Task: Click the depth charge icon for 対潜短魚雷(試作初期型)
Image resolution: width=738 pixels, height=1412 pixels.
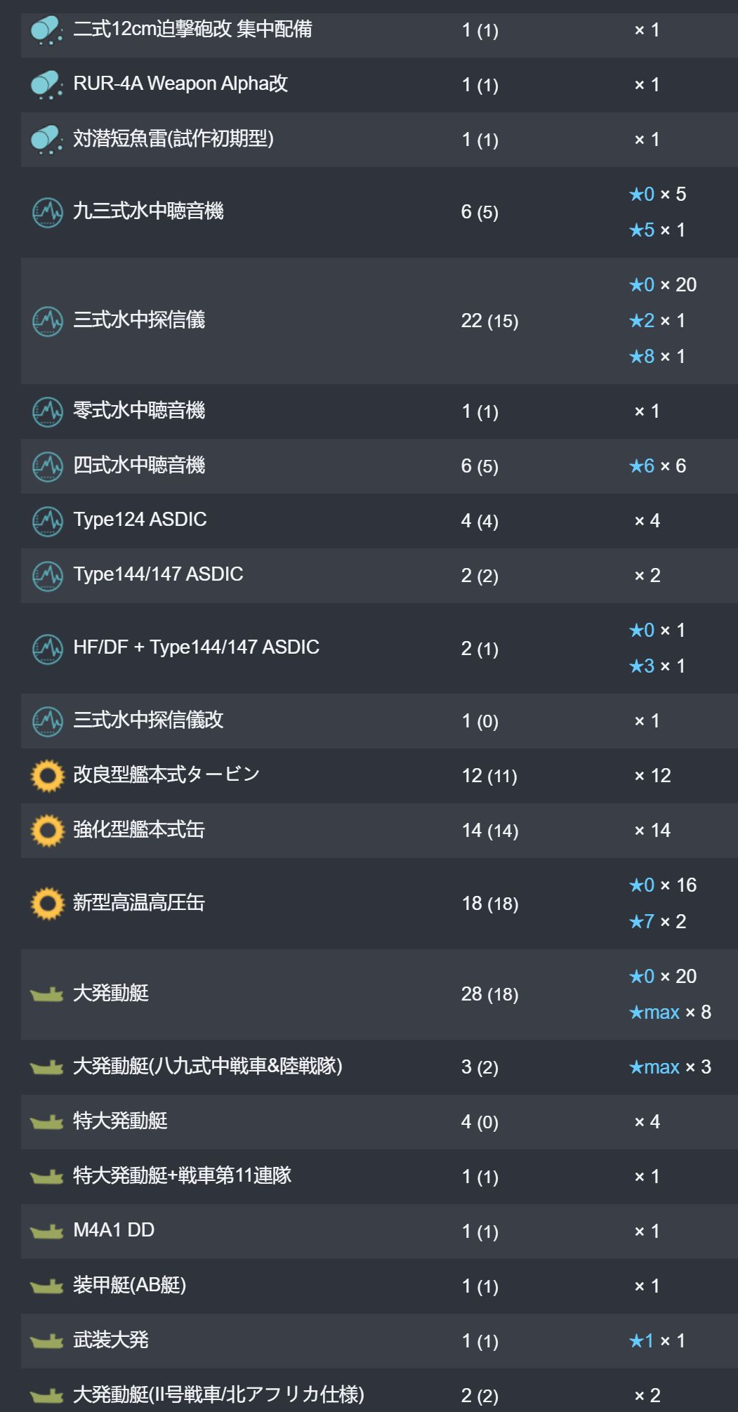Action: pyautogui.click(x=47, y=140)
